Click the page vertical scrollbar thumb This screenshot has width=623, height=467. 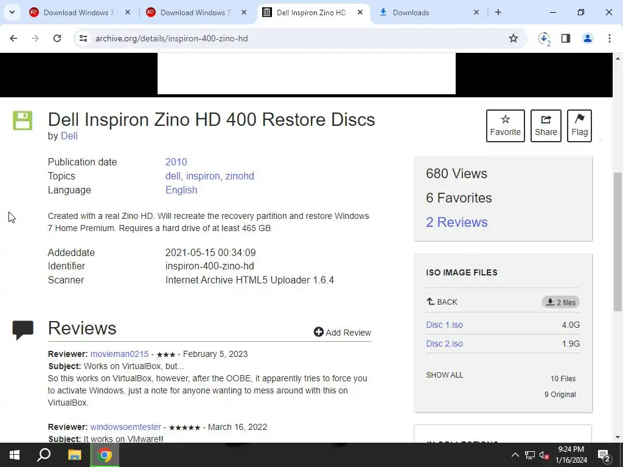[x=618, y=241]
